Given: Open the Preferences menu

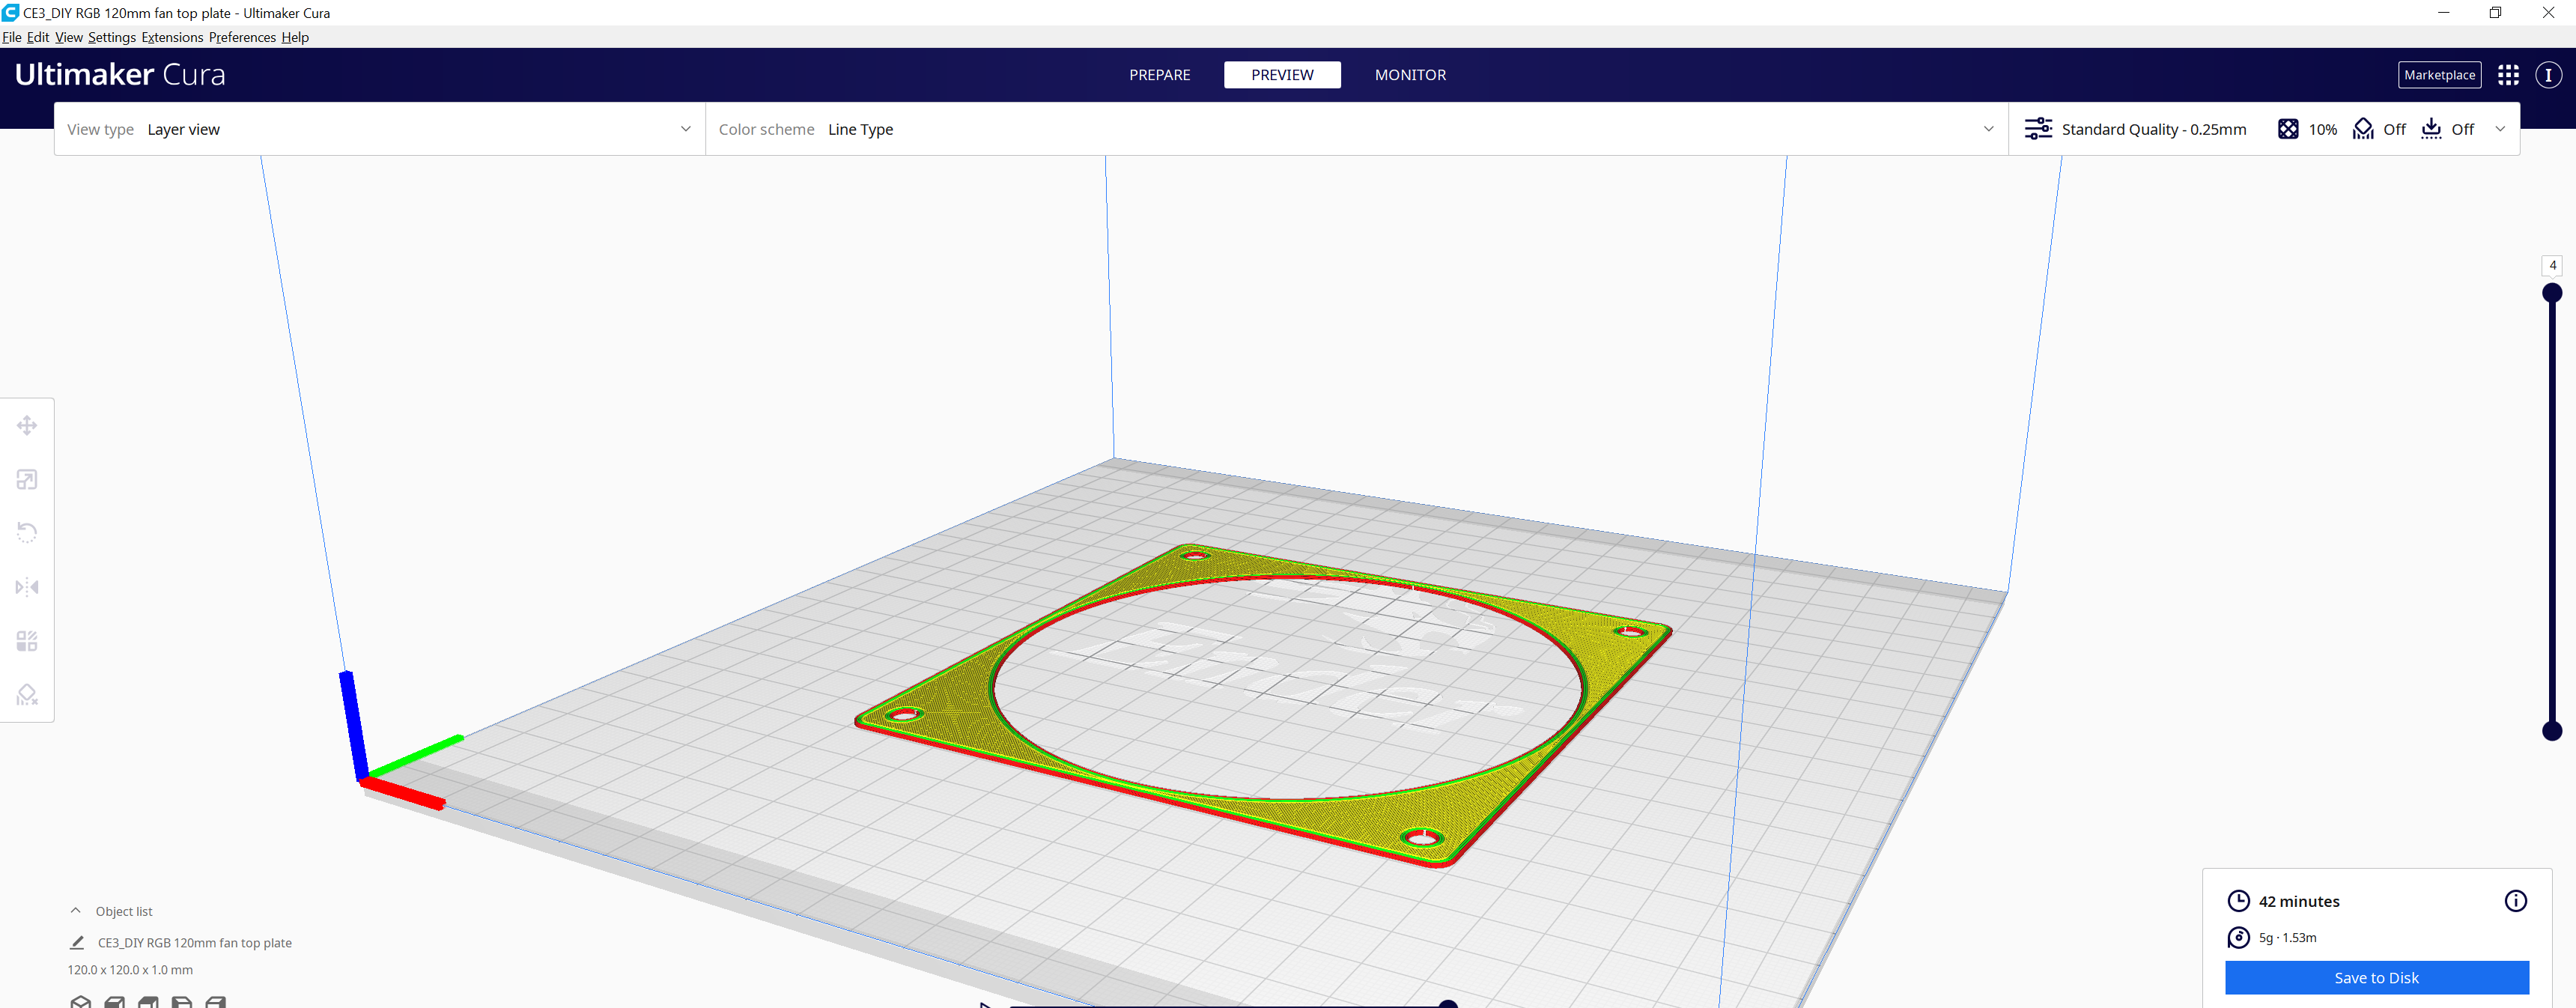Looking at the screenshot, I should (x=242, y=37).
